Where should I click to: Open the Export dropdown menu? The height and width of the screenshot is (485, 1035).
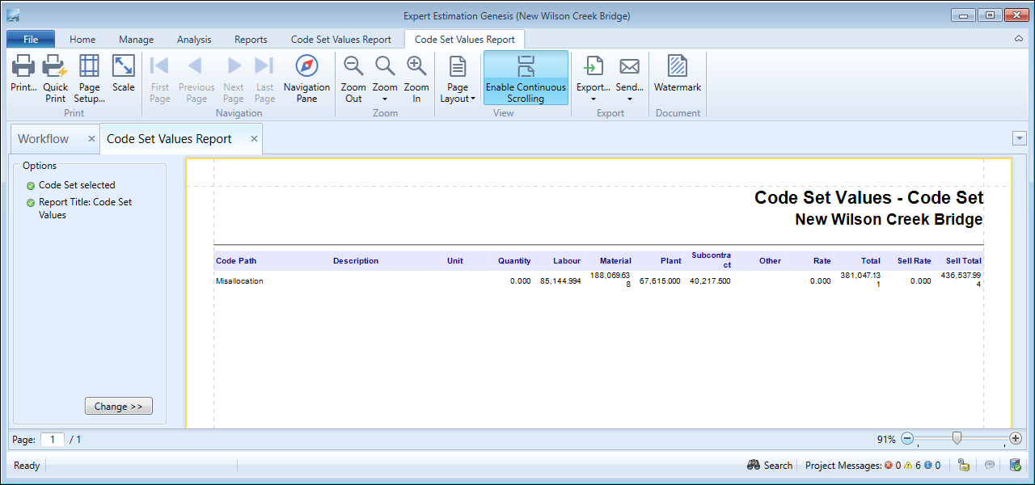click(593, 78)
